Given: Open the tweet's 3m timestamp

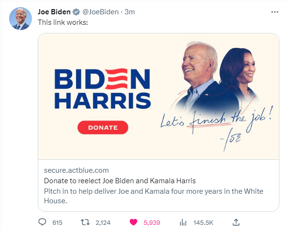Looking at the screenshot, I should [x=129, y=12].
